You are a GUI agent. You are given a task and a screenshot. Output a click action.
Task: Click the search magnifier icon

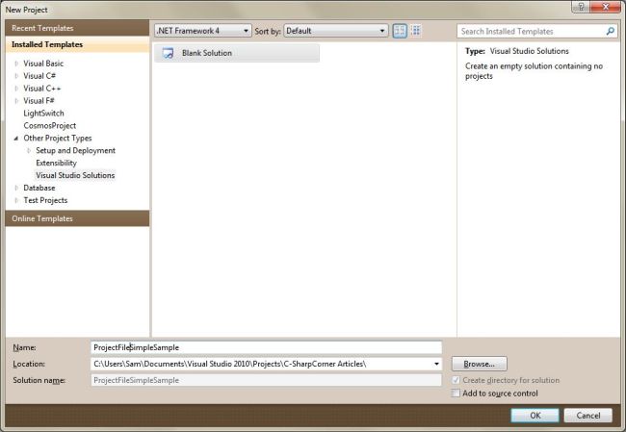click(610, 31)
